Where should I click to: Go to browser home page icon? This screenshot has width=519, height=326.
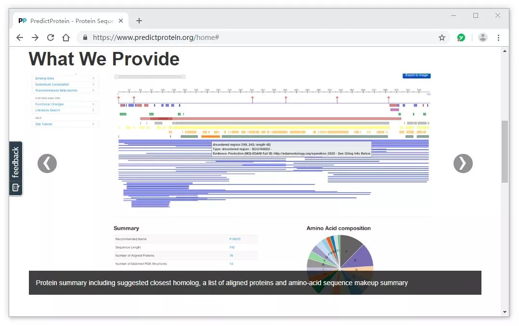(66, 38)
